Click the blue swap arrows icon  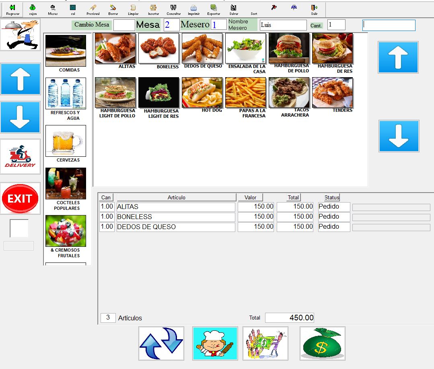tap(161, 343)
